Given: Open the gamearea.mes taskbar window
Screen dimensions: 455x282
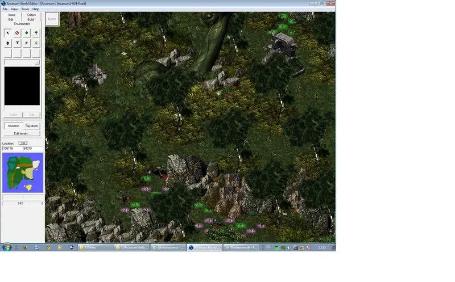Looking at the screenshot, I should pos(168,247).
